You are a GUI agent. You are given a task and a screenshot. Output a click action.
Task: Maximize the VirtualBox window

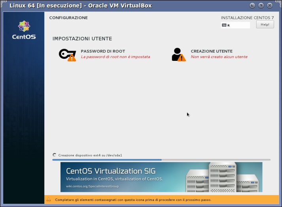coord(261,6)
